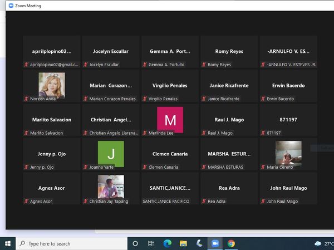Viewport: 334px width, 250px height.
Task: Select Christian Jay Tapang's video thumbnail
Action: 111,187
